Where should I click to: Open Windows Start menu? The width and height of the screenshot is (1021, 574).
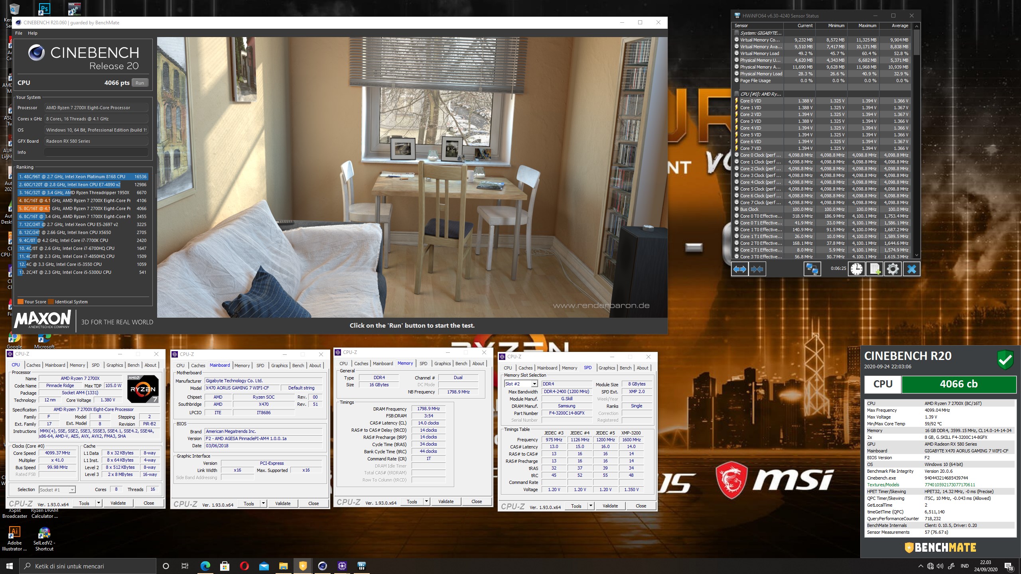[10, 566]
